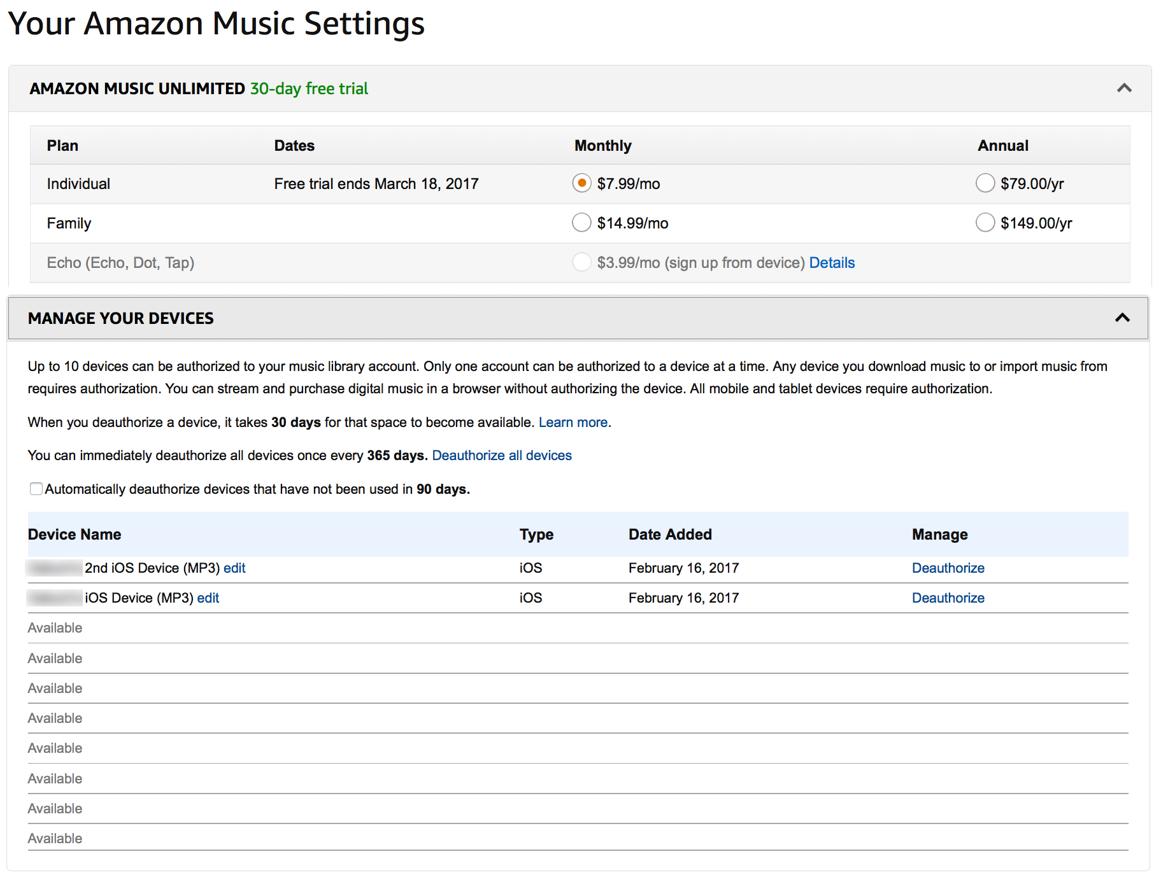Click 'Echo (Echo, Dot, Tap)' plan name
The image size is (1161, 882).
[120, 263]
